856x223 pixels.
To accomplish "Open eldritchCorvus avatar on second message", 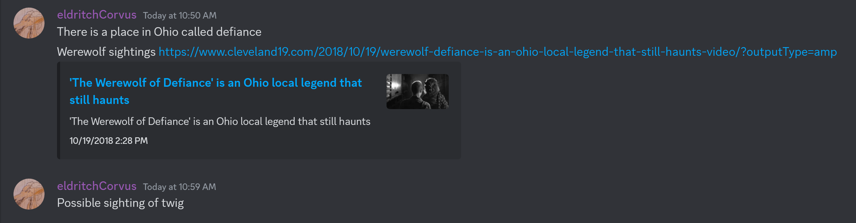I will tap(29, 194).
